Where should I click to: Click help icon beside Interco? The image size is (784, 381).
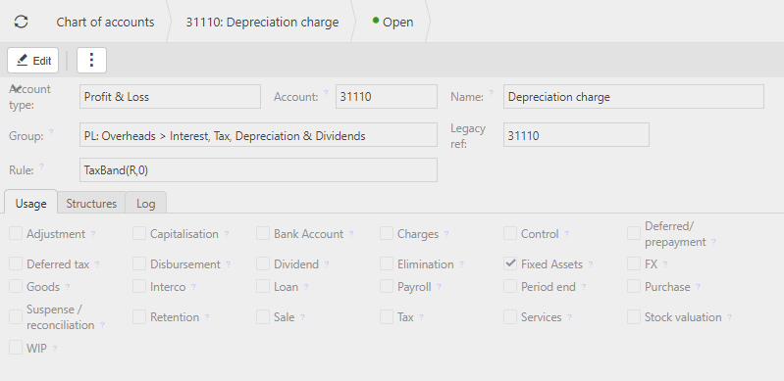(193, 287)
